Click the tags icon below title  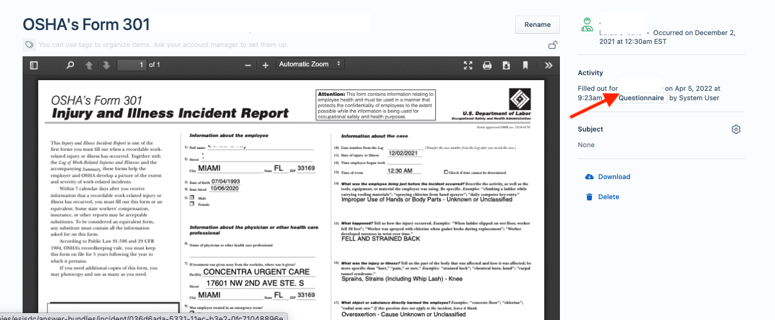tap(29, 45)
